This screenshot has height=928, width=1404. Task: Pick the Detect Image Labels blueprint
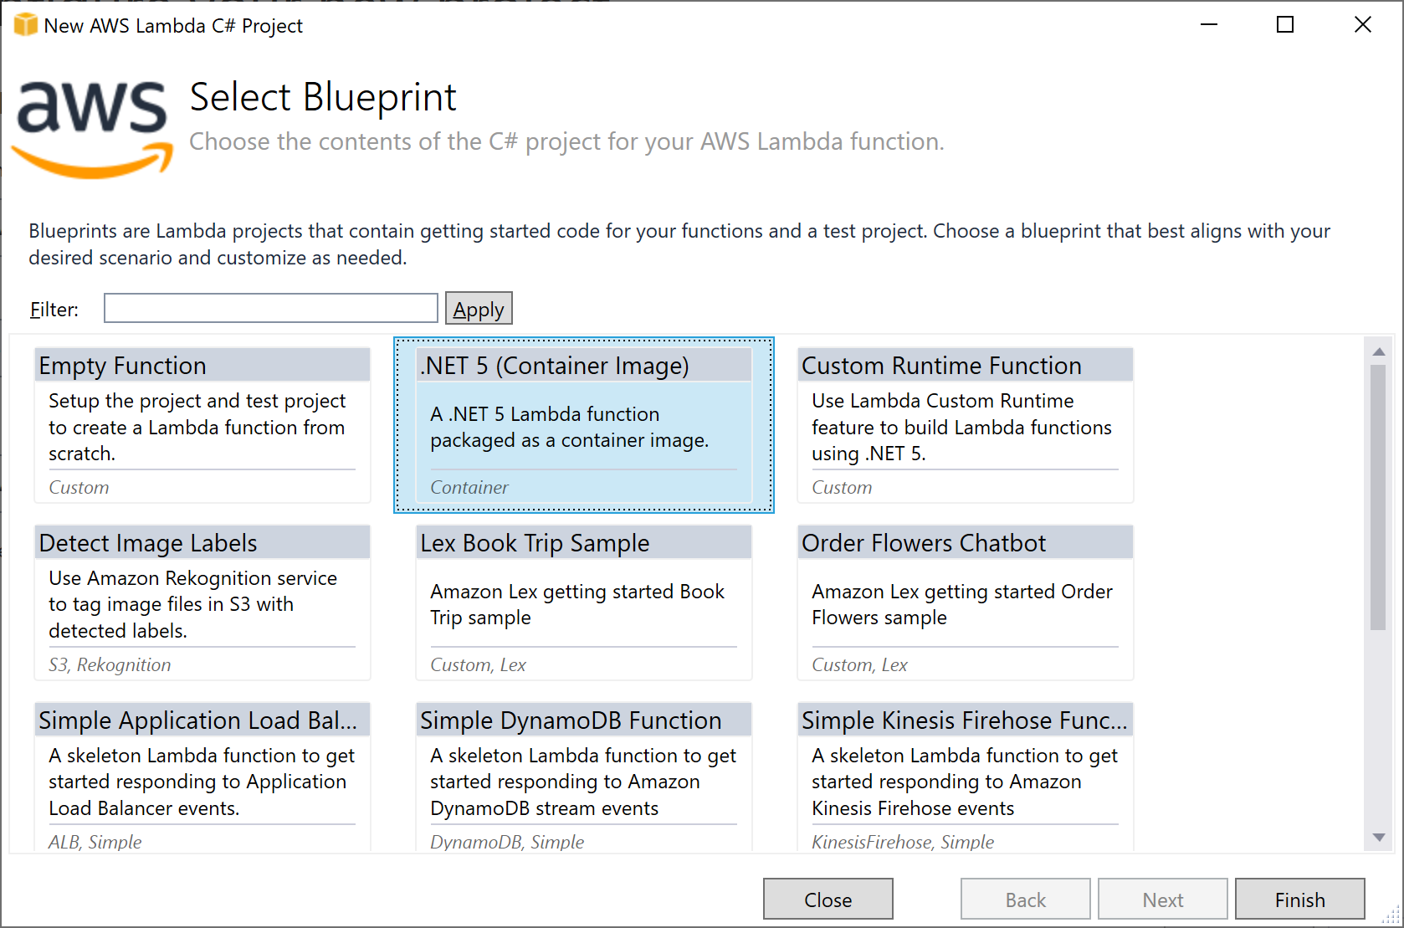[x=202, y=602]
